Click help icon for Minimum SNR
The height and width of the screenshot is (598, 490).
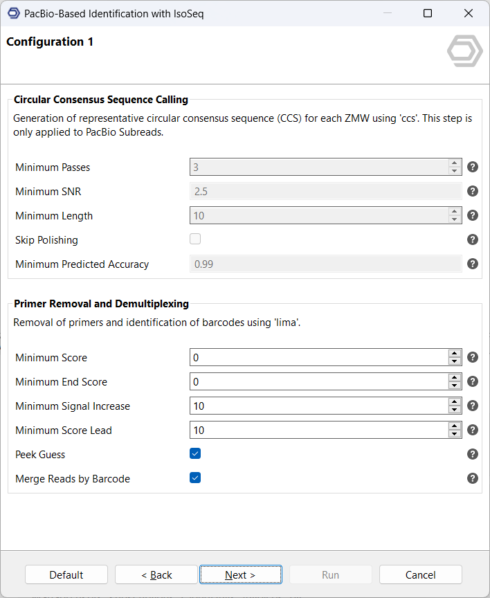[x=473, y=191]
